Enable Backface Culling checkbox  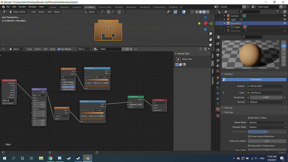pyautogui.click(x=249, y=118)
